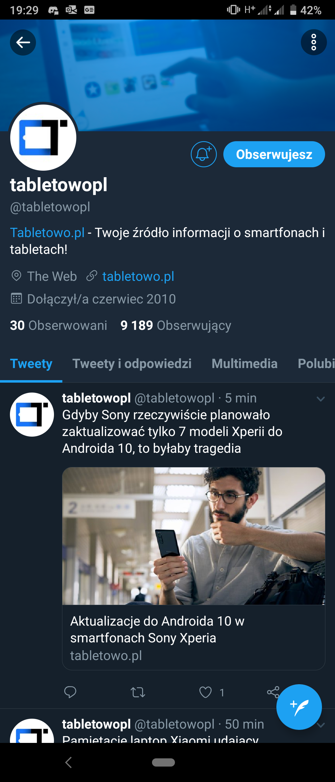The width and height of the screenshot is (335, 782).
Task: Toggle the Obserwujesz follow button
Action: click(274, 154)
